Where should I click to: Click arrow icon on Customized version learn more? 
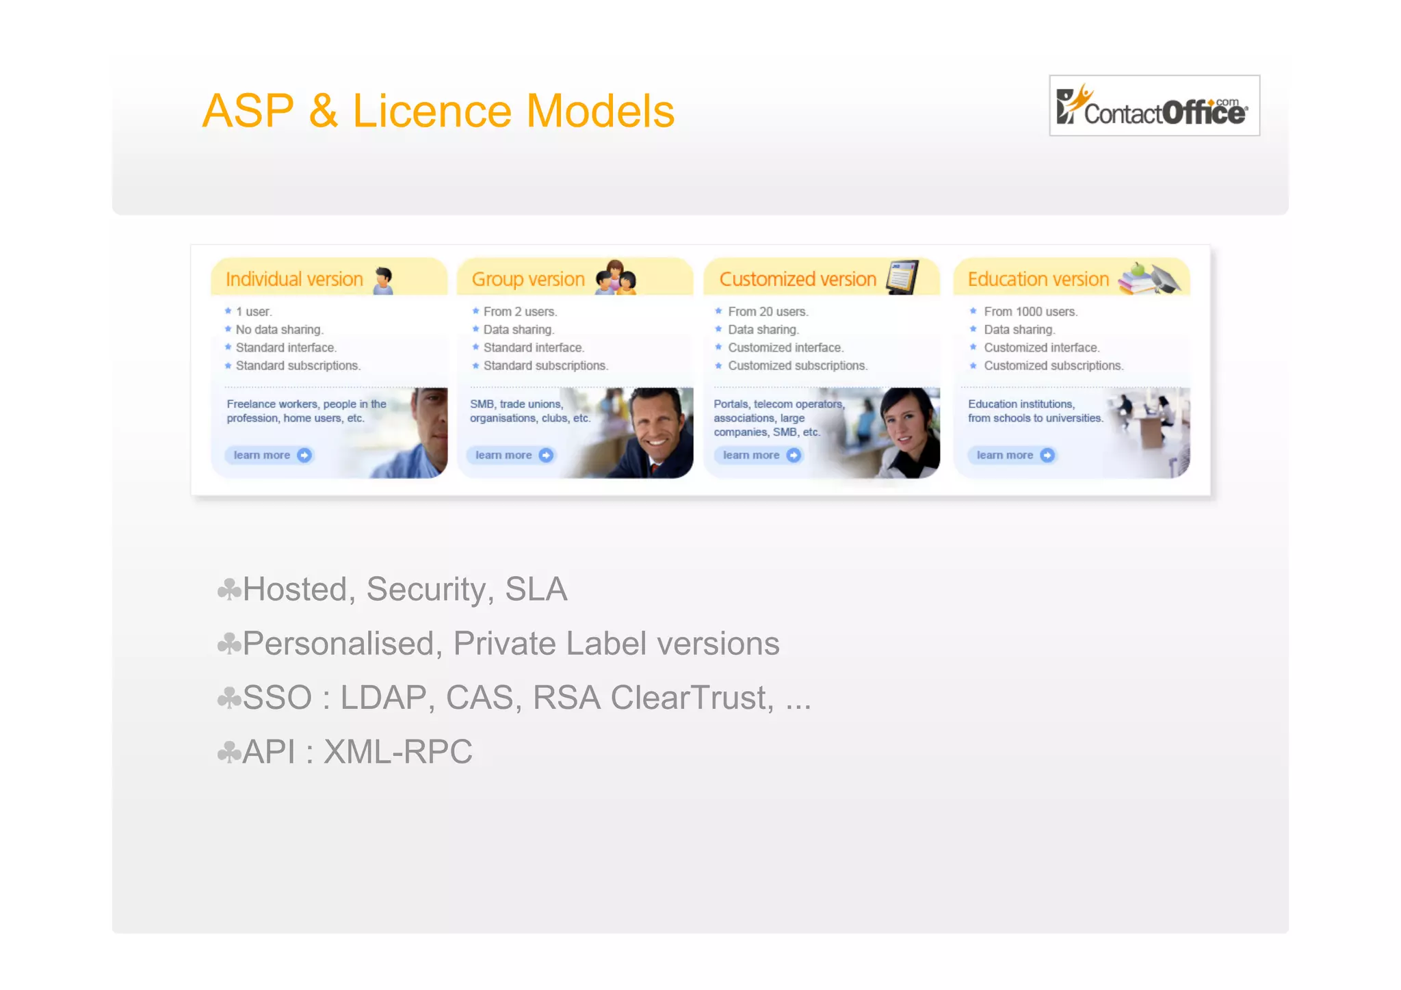coord(794,455)
